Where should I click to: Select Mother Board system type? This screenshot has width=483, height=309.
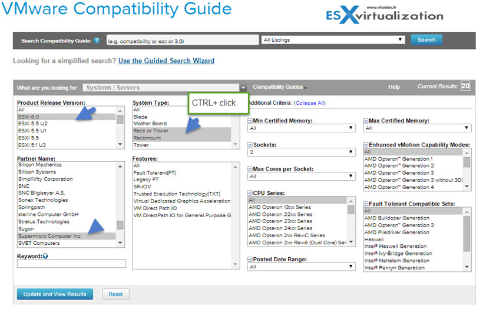182,124
